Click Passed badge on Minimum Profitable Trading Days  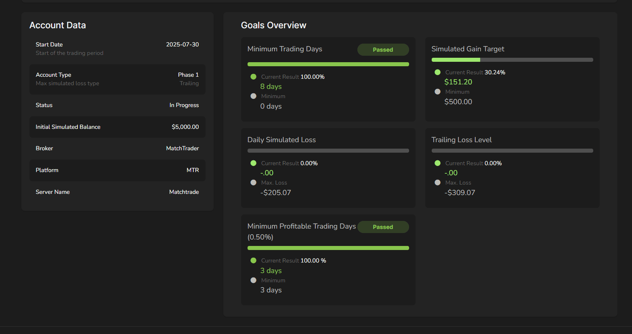pyautogui.click(x=383, y=227)
